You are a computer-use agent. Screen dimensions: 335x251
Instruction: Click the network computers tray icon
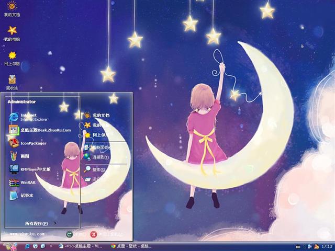pos(309,246)
